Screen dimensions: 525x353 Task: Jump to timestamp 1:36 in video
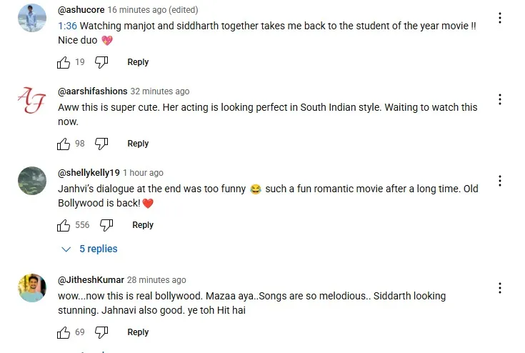tap(67, 26)
